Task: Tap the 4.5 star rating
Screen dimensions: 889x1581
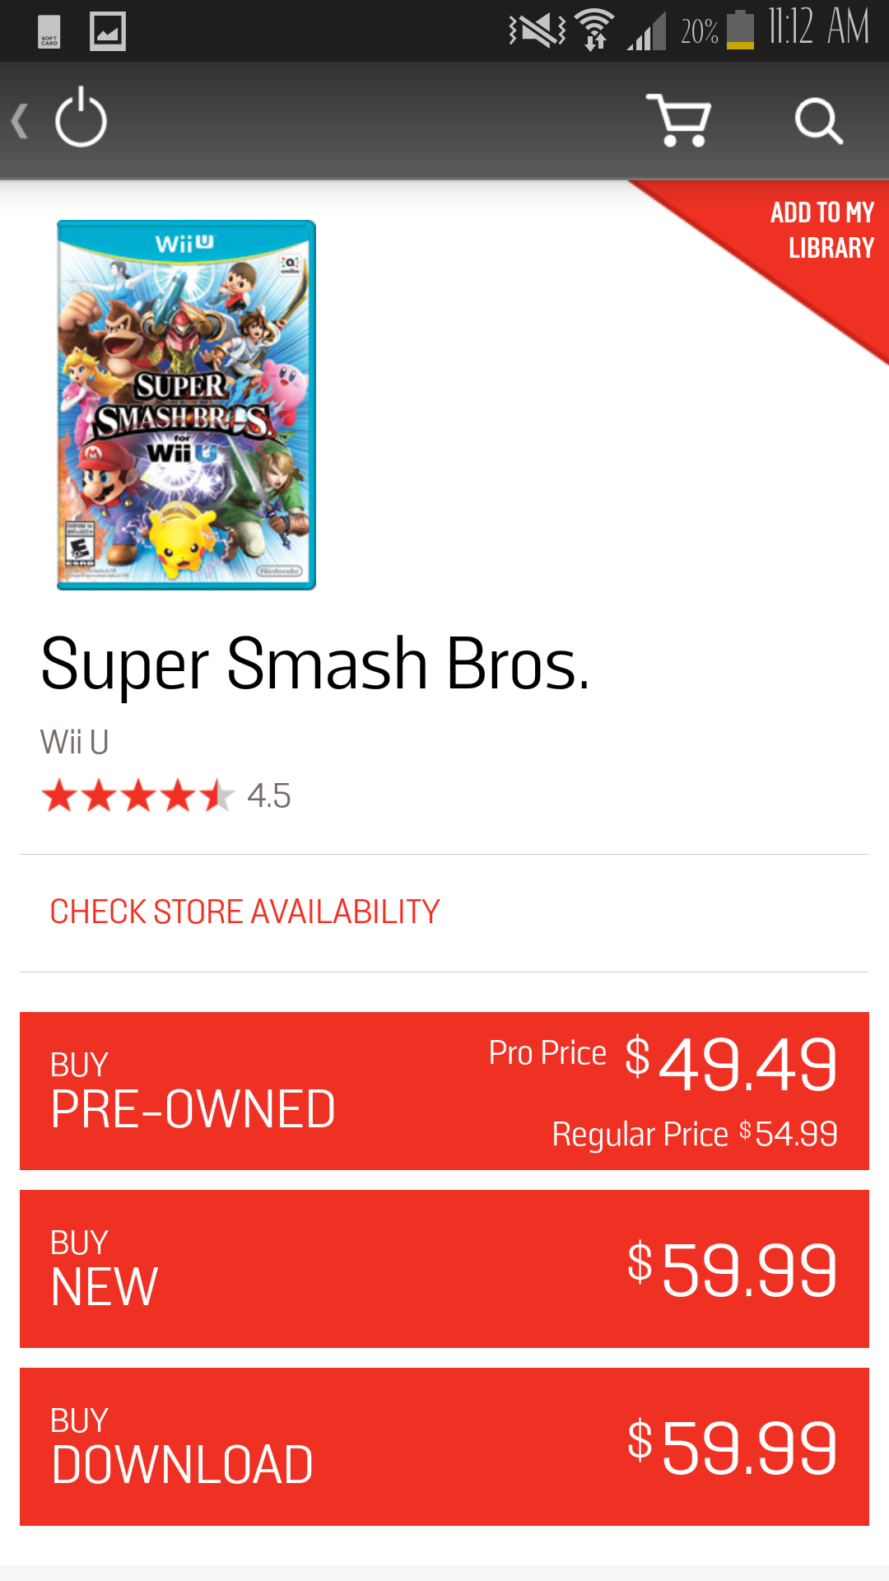Action: (166, 795)
